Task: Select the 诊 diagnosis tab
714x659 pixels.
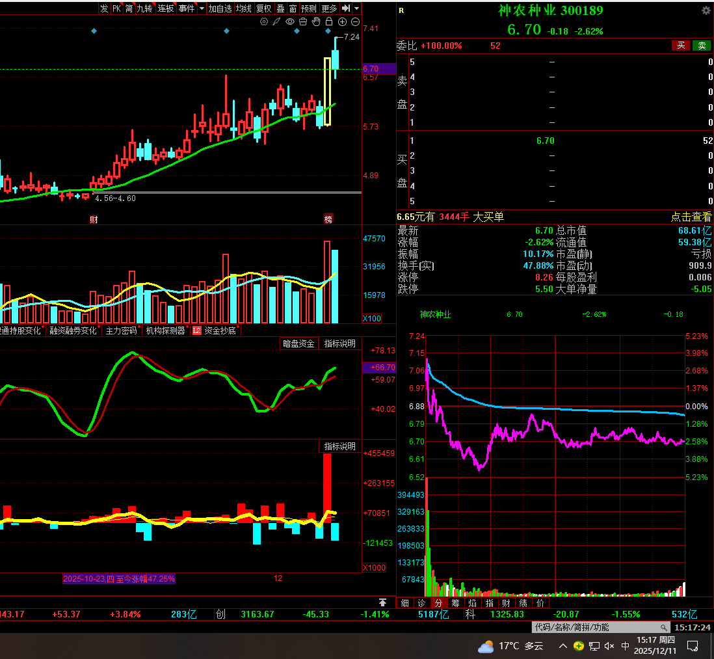Action: pos(421,603)
